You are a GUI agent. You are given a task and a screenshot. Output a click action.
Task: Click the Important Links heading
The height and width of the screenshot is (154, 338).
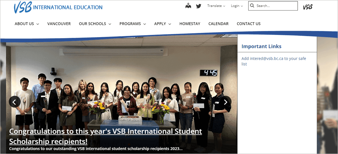click(261, 46)
